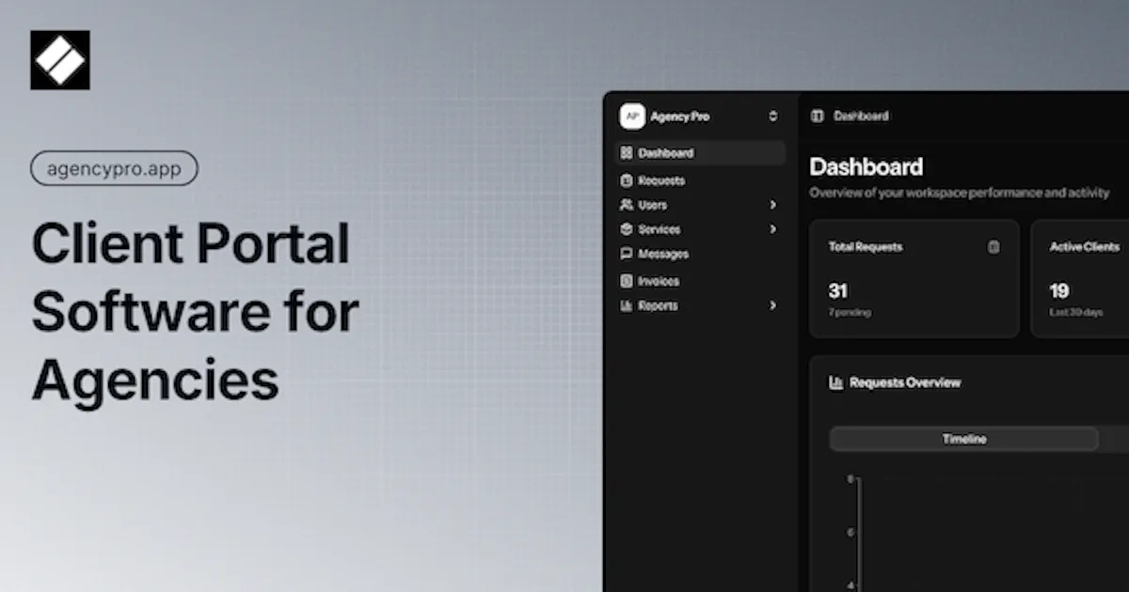Open the Agency Pro workspace switcher arrows
This screenshot has width=1129, height=592.
click(x=773, y=117)
